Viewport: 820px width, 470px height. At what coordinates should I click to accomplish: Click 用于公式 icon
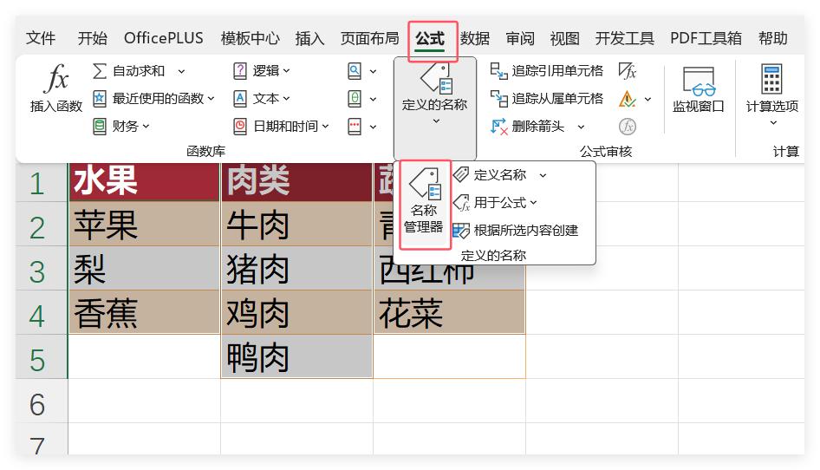pos(461,203)
